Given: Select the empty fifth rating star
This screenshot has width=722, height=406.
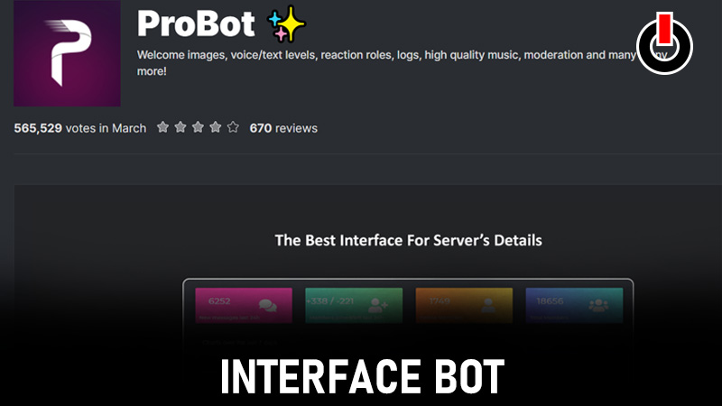Looking at the screenshot, I should pos(233,127).
